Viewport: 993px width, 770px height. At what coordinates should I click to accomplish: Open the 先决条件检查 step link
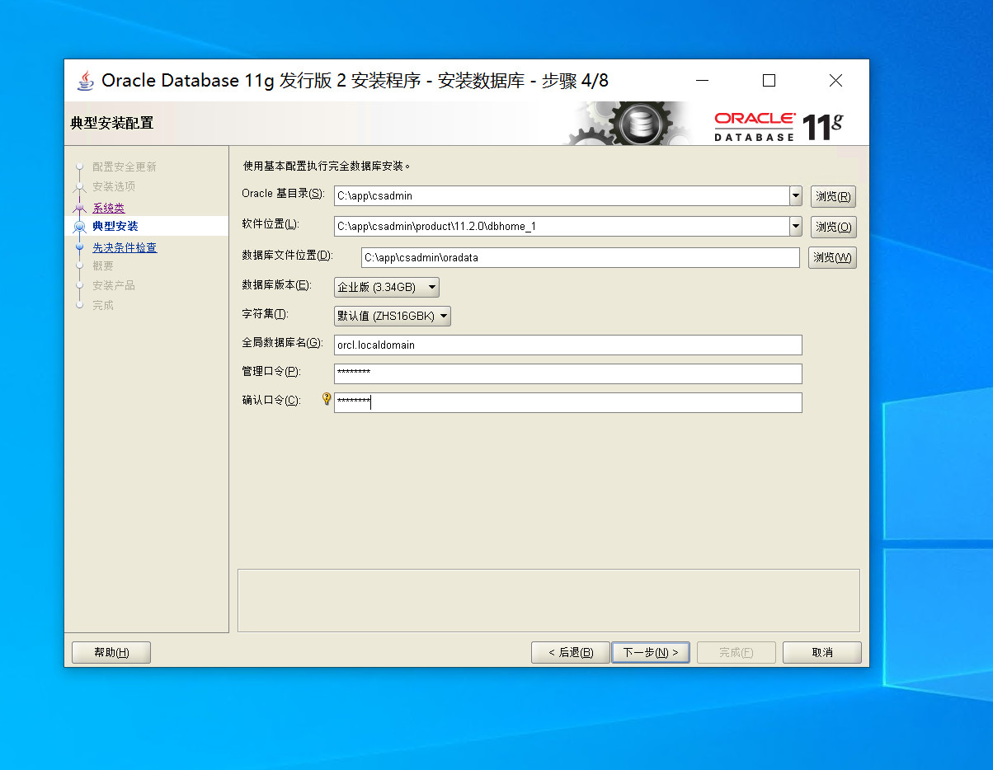(125, 247)
